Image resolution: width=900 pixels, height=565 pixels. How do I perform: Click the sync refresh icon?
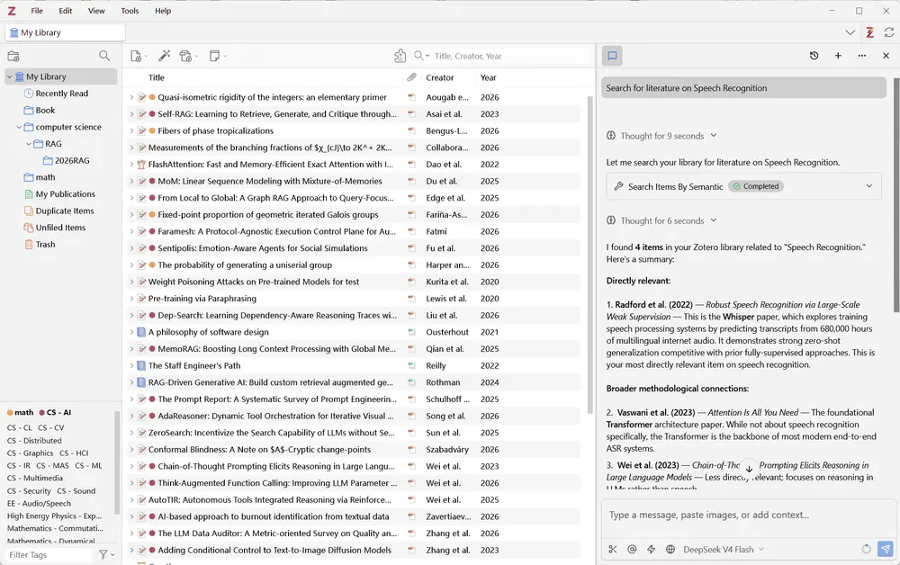[x=889, y=32]
